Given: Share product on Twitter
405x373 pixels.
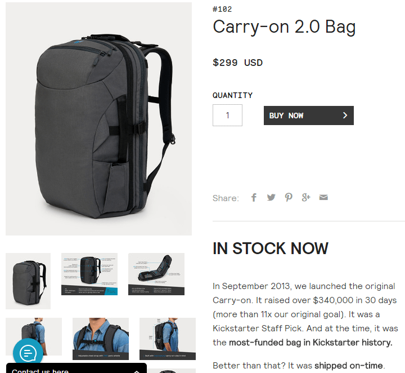Looking at the screenshot, I should pos(271,198).
